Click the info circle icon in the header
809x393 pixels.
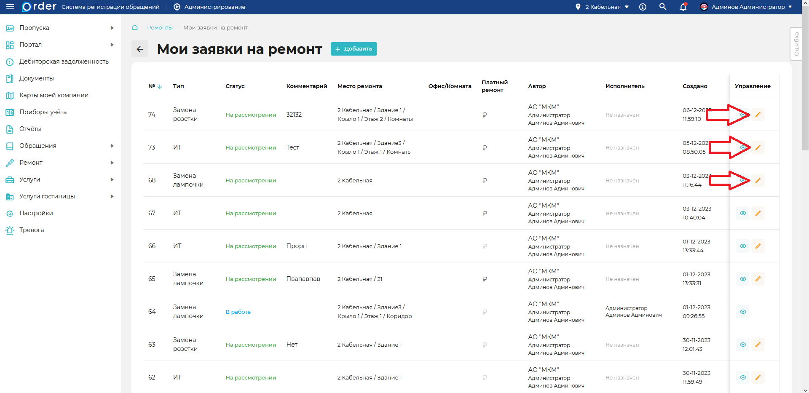[643, 7]
